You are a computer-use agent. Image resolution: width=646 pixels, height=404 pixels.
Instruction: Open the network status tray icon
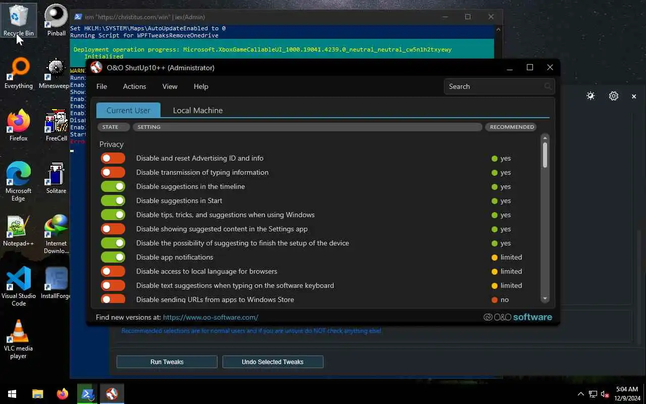[x=593, y=394]
